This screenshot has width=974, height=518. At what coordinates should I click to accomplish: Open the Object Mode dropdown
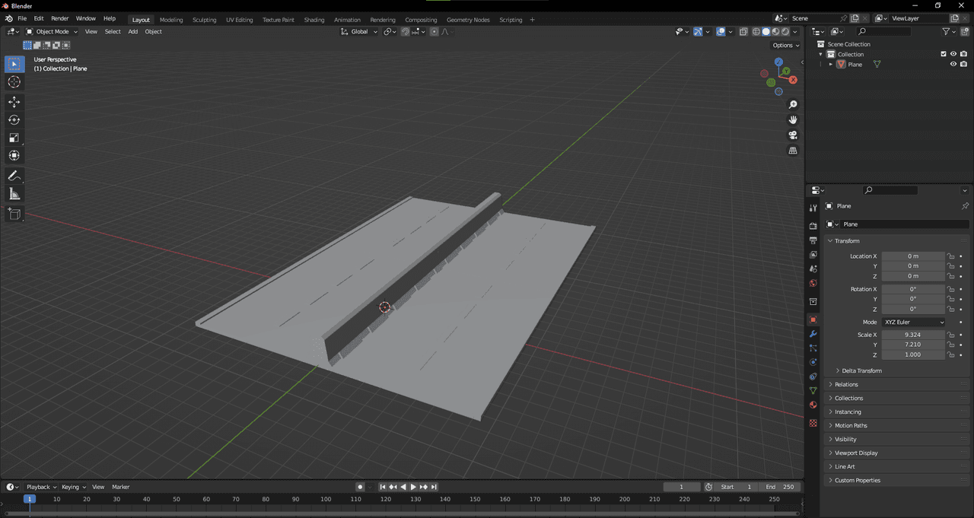[x=52, y=31]
